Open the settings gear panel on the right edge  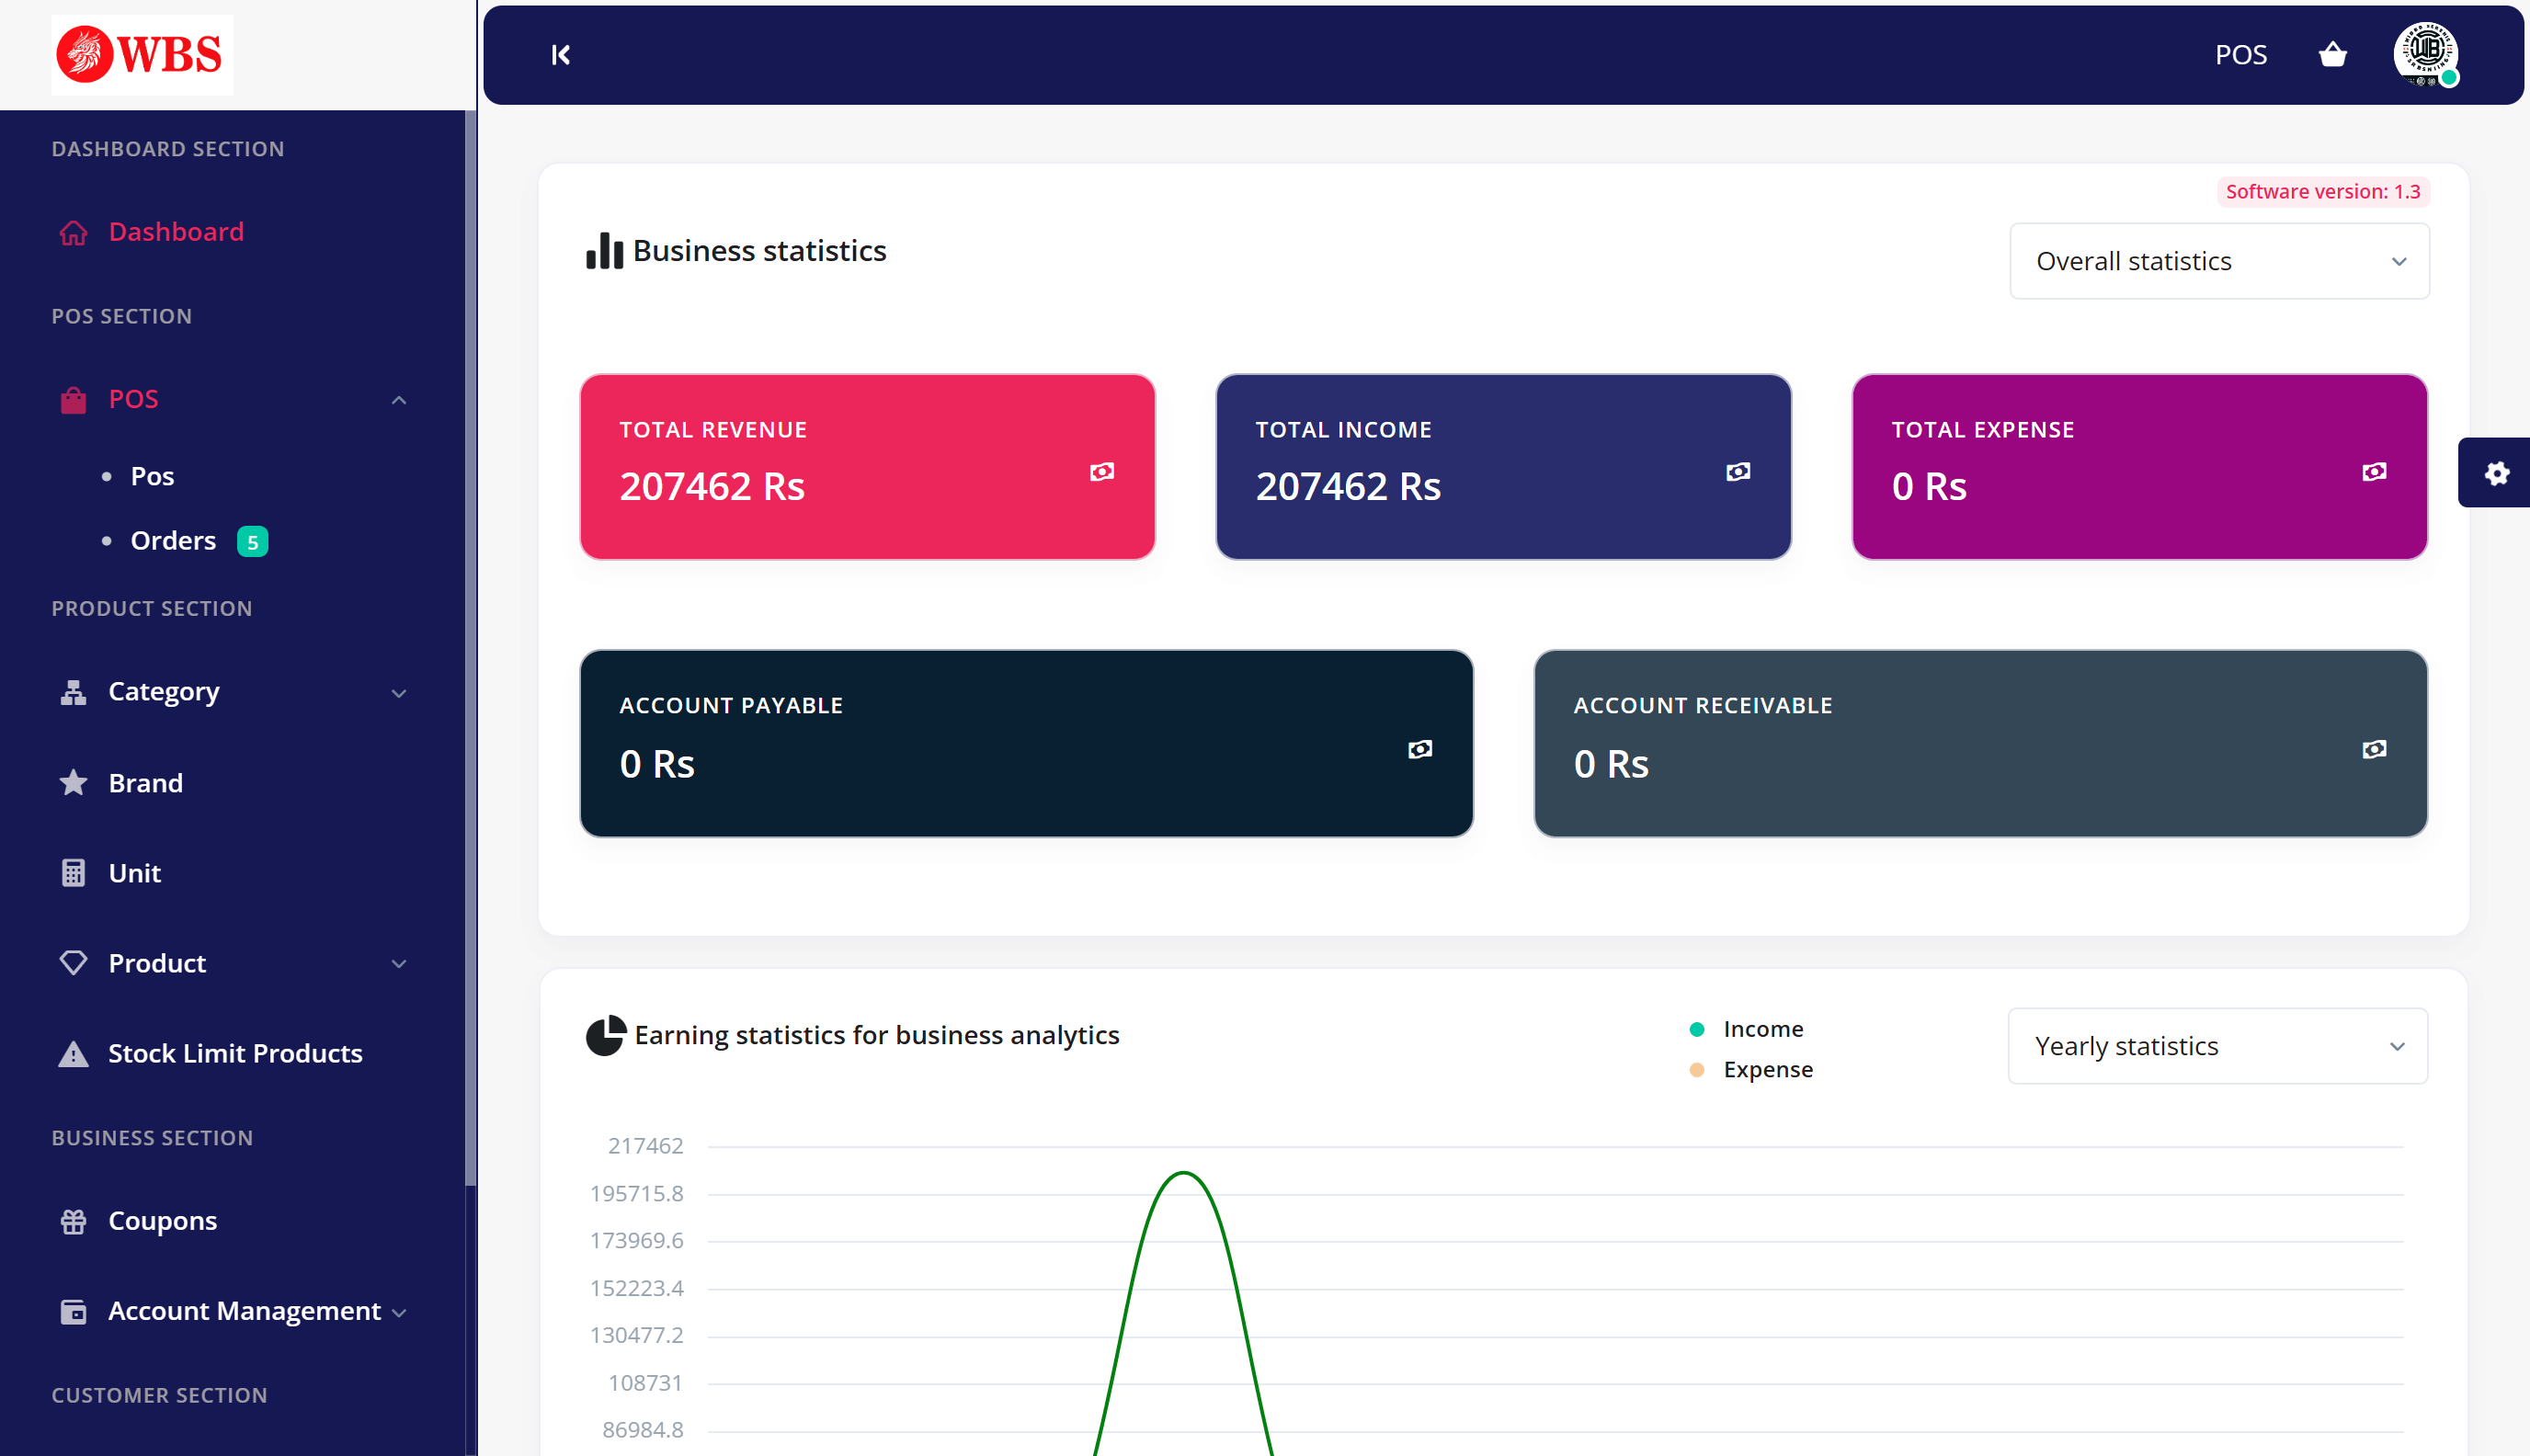(x=2496, y=473)
